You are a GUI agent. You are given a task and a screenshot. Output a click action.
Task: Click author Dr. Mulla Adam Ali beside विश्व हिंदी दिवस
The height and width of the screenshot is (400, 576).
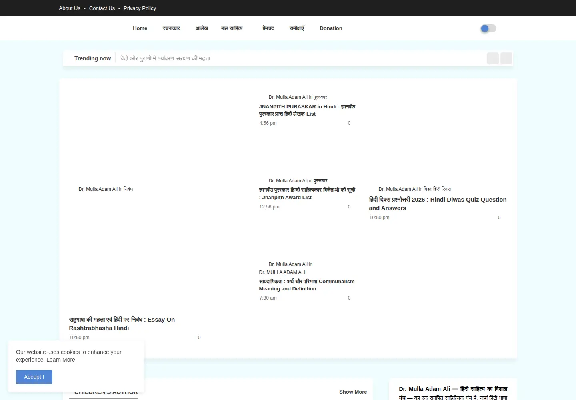pos(398,189)
